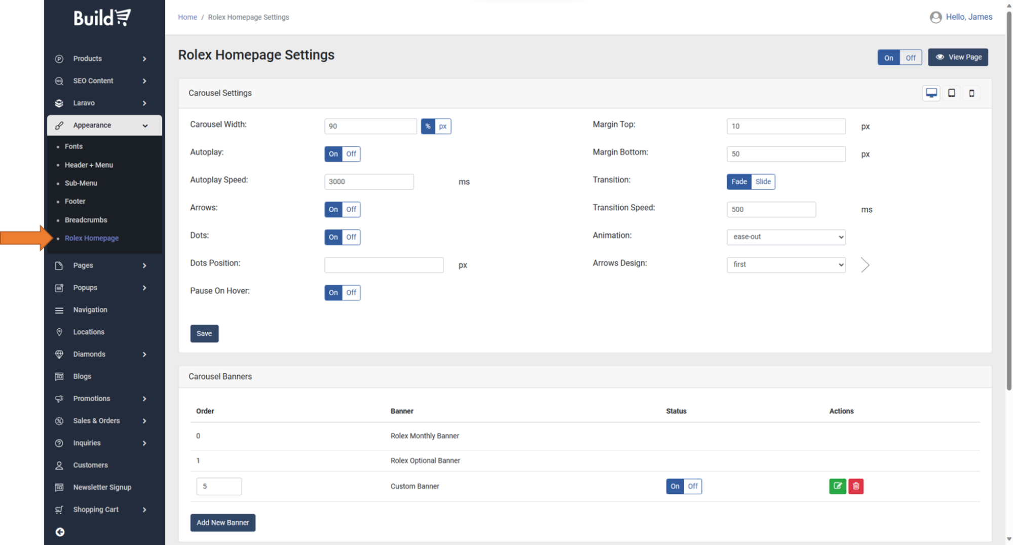Click green edit icon for Custom Banner
This screenshot has height=545, width=1013.
[x=837, y=486]
